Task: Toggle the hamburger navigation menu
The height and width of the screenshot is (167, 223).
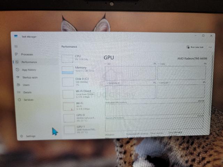Action: [x=16, y=46]
